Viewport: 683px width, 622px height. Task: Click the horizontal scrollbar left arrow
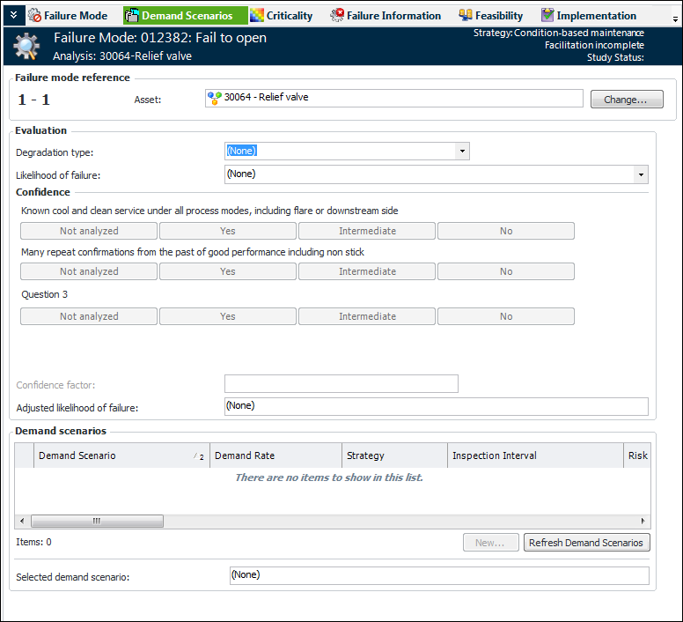pos(22,521)
